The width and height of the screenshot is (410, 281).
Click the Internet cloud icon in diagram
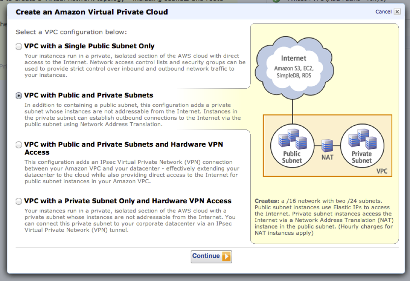point(294,67)
